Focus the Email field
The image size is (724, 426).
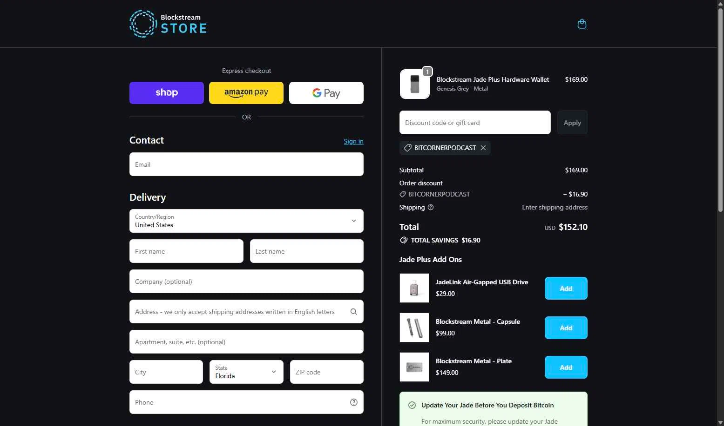[x=246, y=164]
